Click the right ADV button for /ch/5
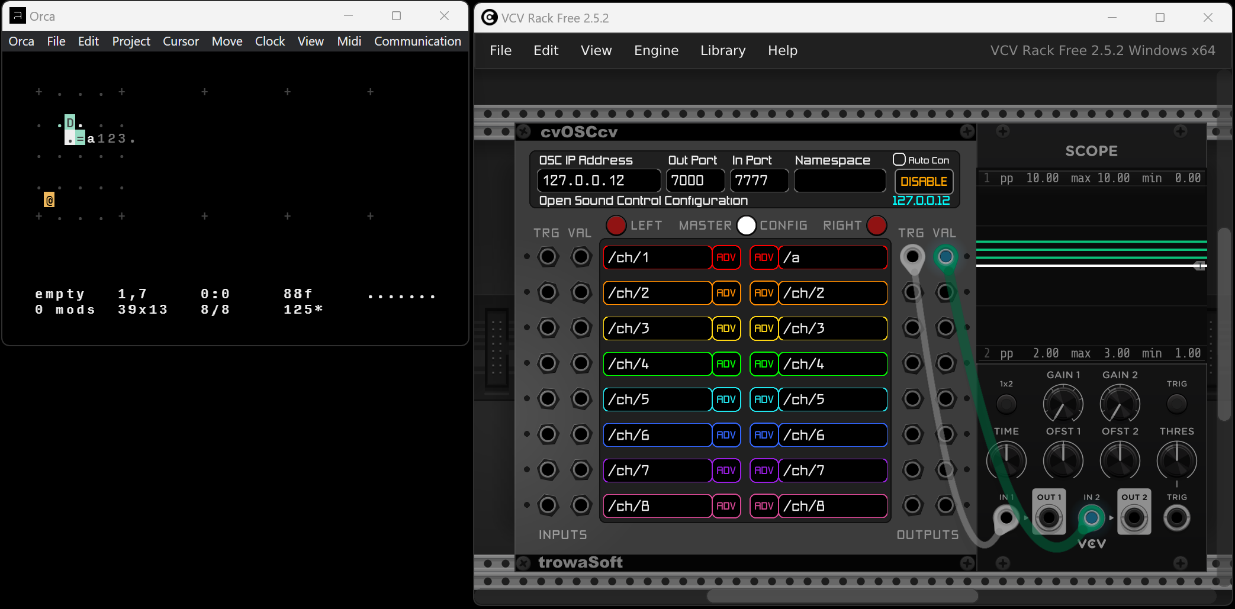Viewport: 1235px width, 609px height. [764, 399]
